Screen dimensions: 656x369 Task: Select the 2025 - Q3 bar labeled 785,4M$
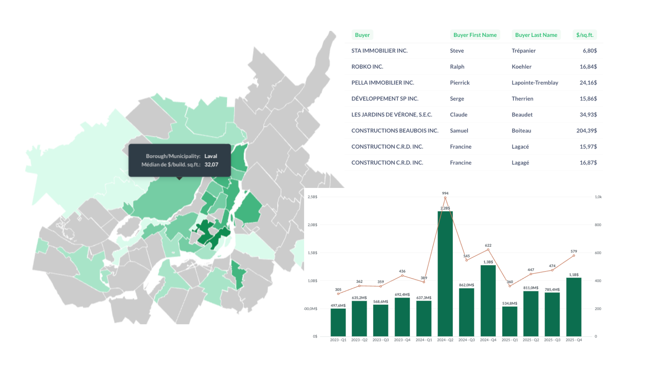pos(552,315)
